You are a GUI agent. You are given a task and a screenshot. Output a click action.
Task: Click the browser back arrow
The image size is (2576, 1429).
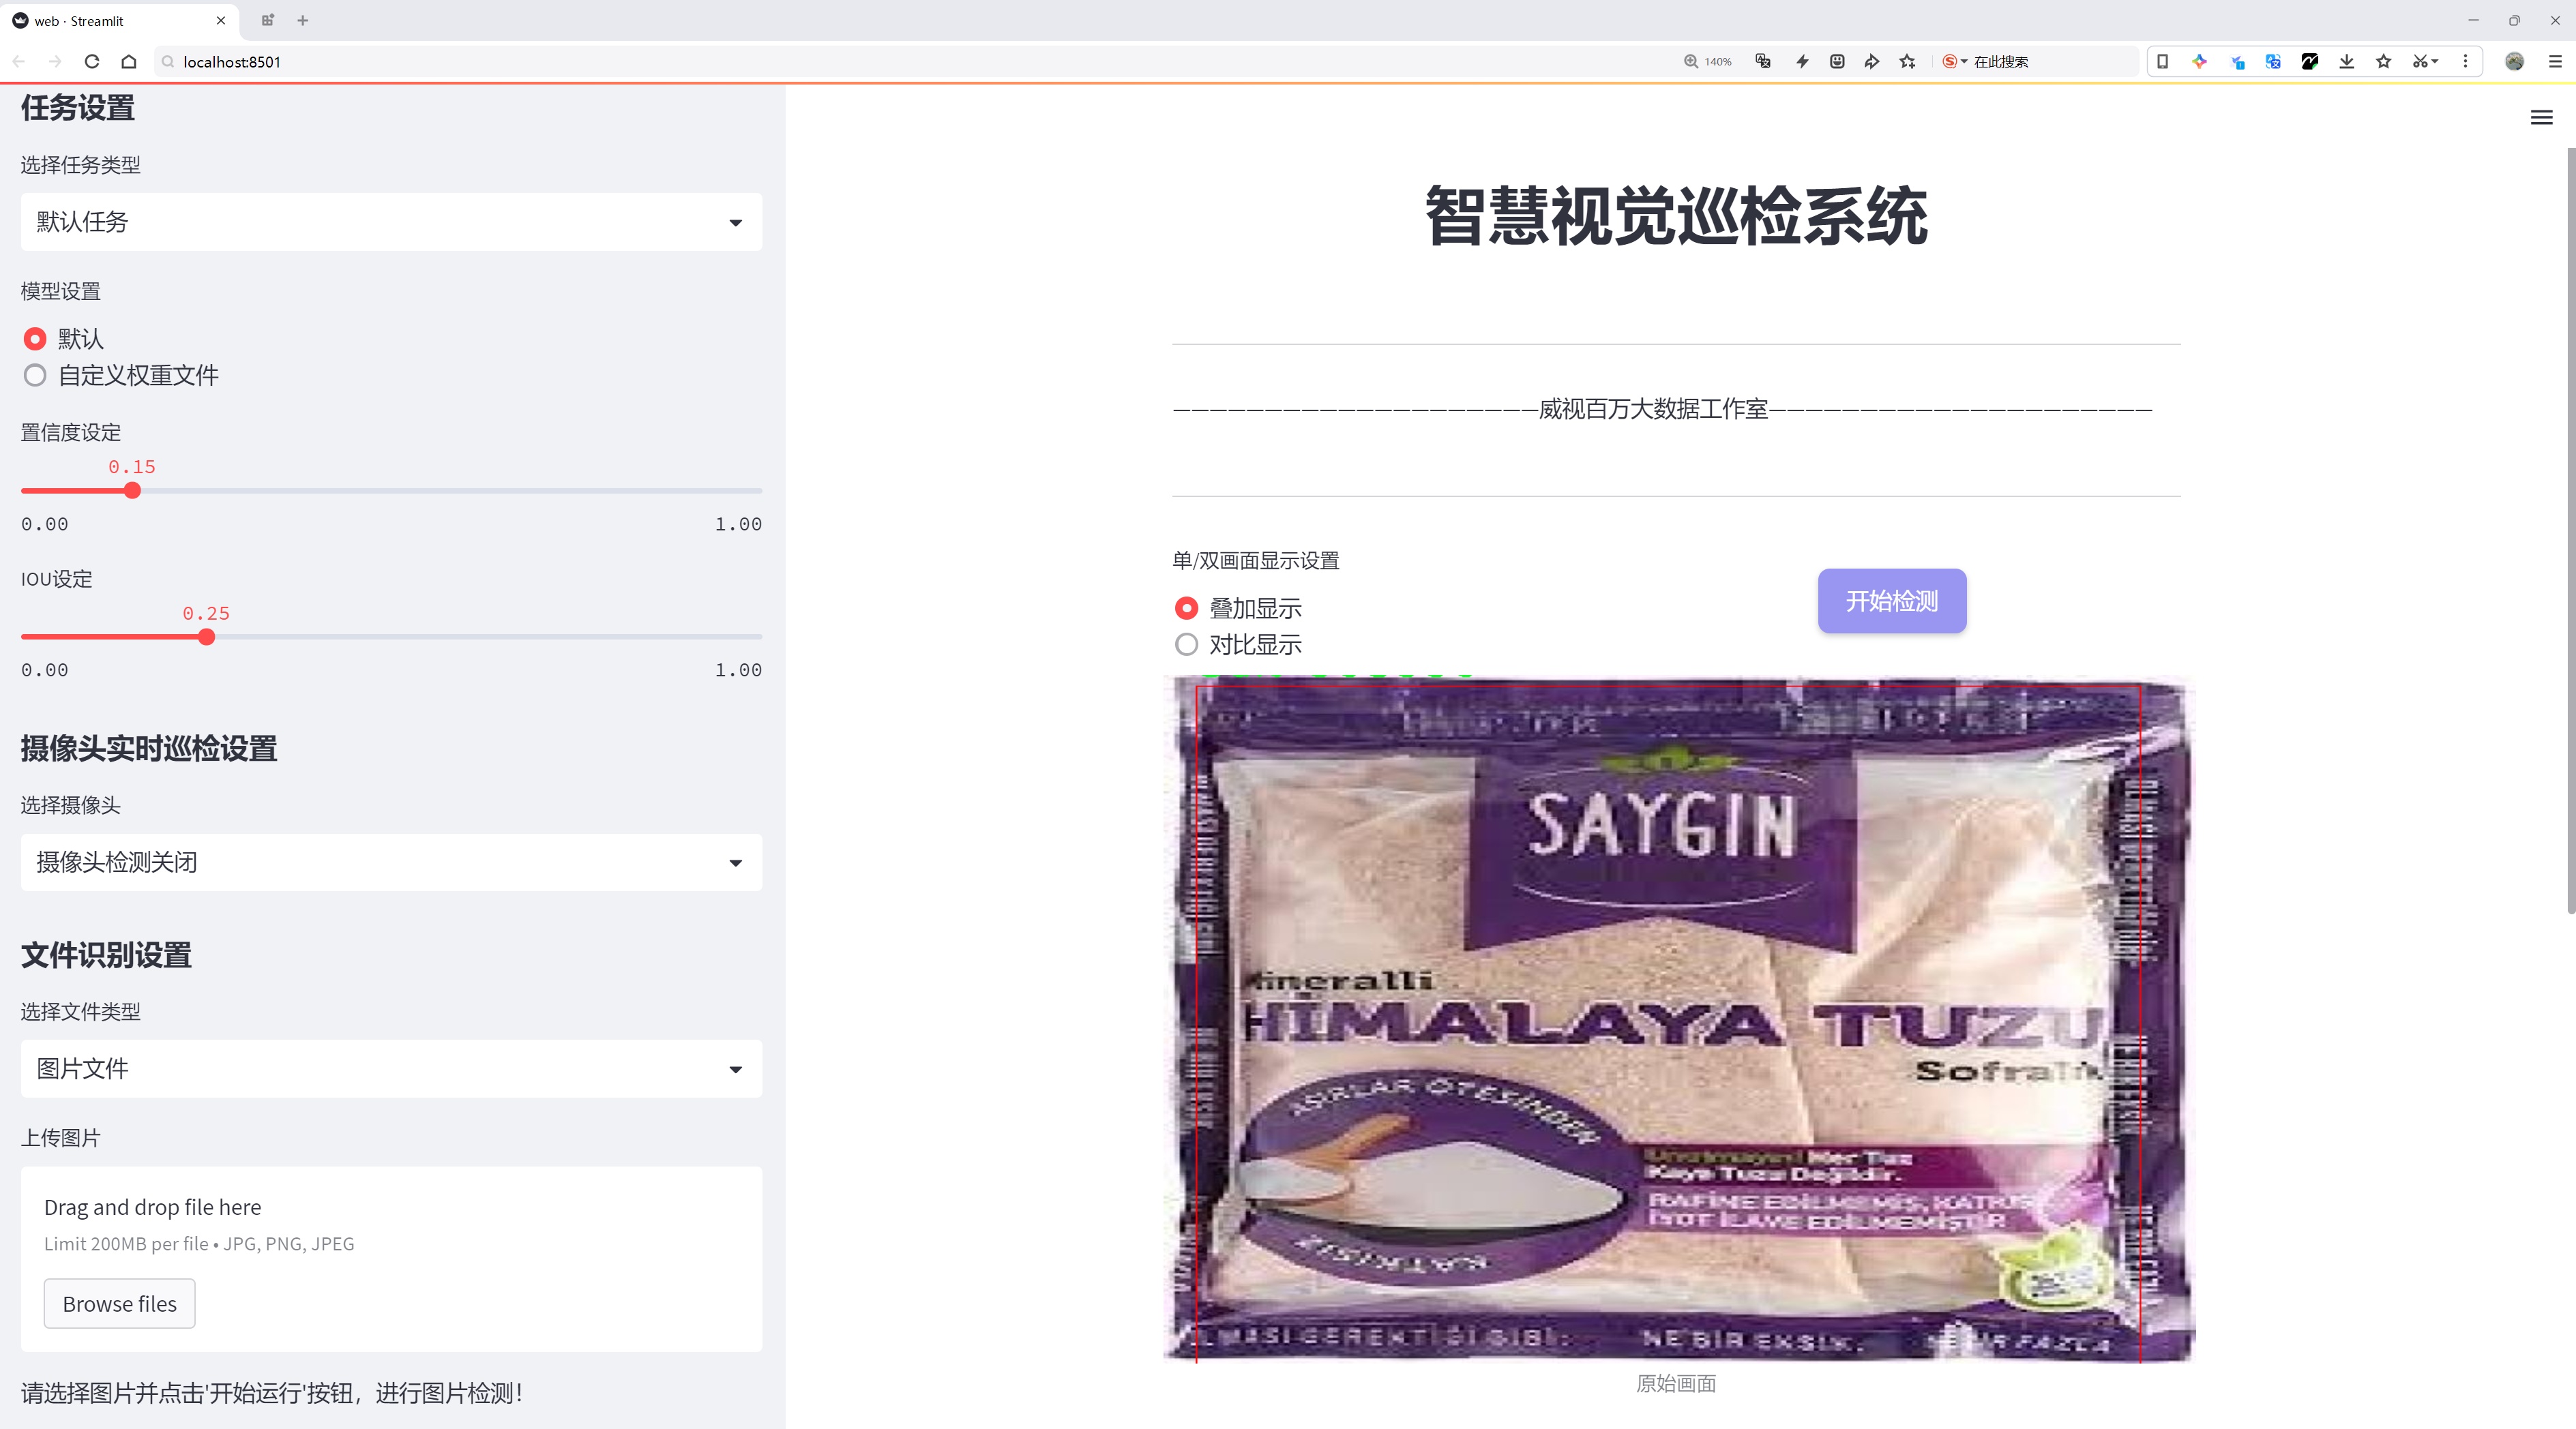coord(19,62)
